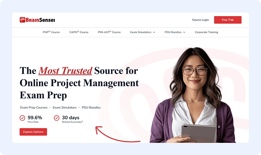Image resolution: width=261 pixels, height=155 pixels.
Task: Click "Exam Prep Courses" text below the headline
Action: click(x=34, y=107)
